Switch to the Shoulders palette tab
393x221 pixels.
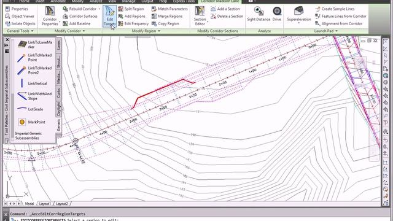(59, 61)
